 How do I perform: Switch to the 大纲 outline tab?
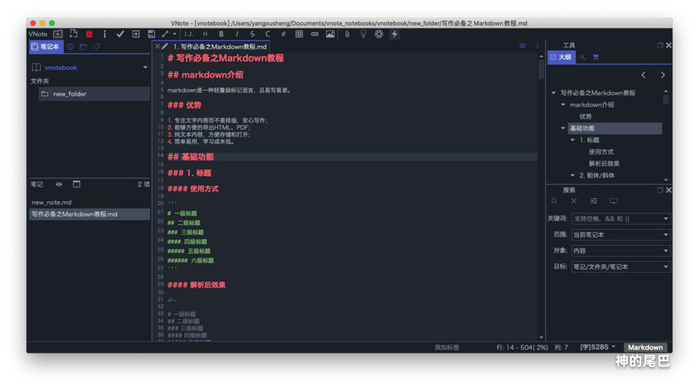(x=560, y=57)
